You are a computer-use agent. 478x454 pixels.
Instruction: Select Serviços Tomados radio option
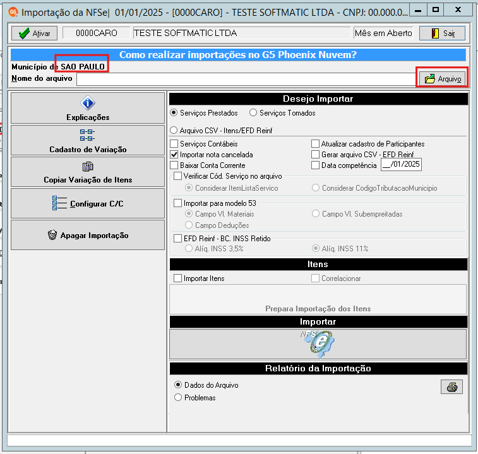(283, 113)
